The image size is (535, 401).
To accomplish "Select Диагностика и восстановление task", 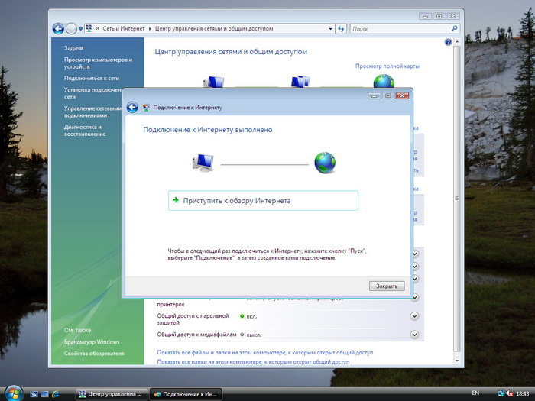I will pyautogui.click(x=85, y=131).
